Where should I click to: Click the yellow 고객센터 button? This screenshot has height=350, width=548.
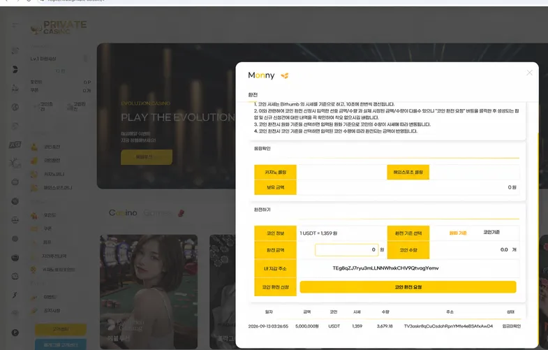tap(61, 329)
